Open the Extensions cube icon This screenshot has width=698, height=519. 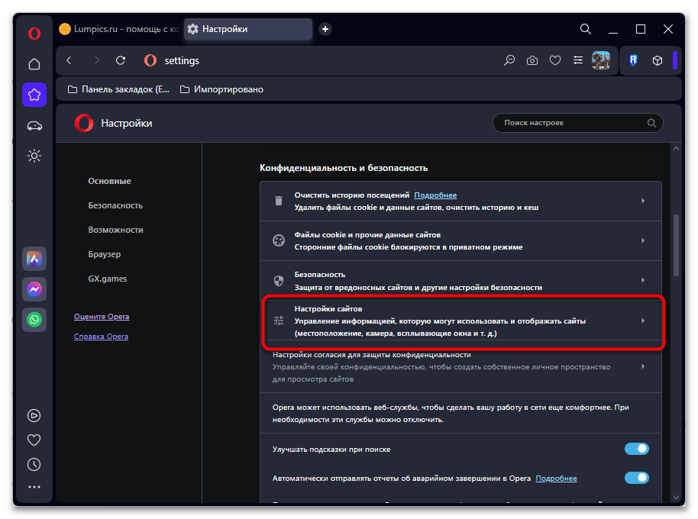pos(658,60)
